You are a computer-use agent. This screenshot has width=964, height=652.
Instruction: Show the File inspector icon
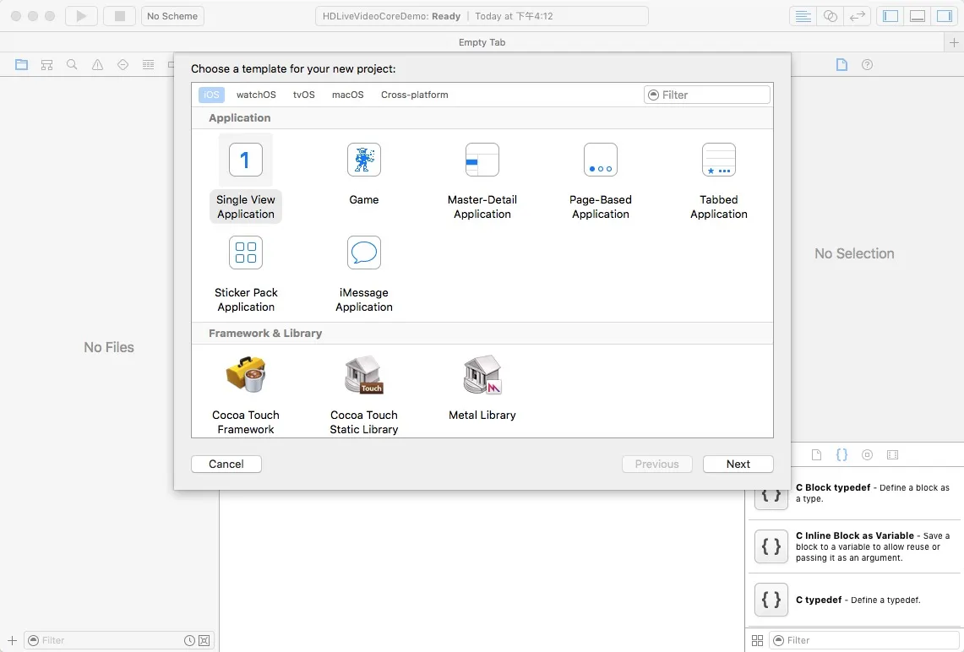pos(841,64)
